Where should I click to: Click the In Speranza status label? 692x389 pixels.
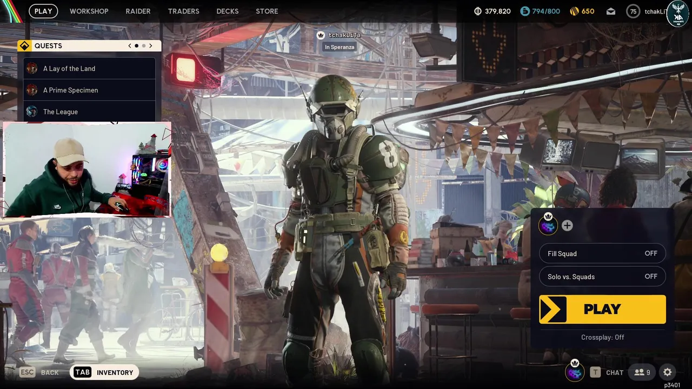(x=340, y=47)
